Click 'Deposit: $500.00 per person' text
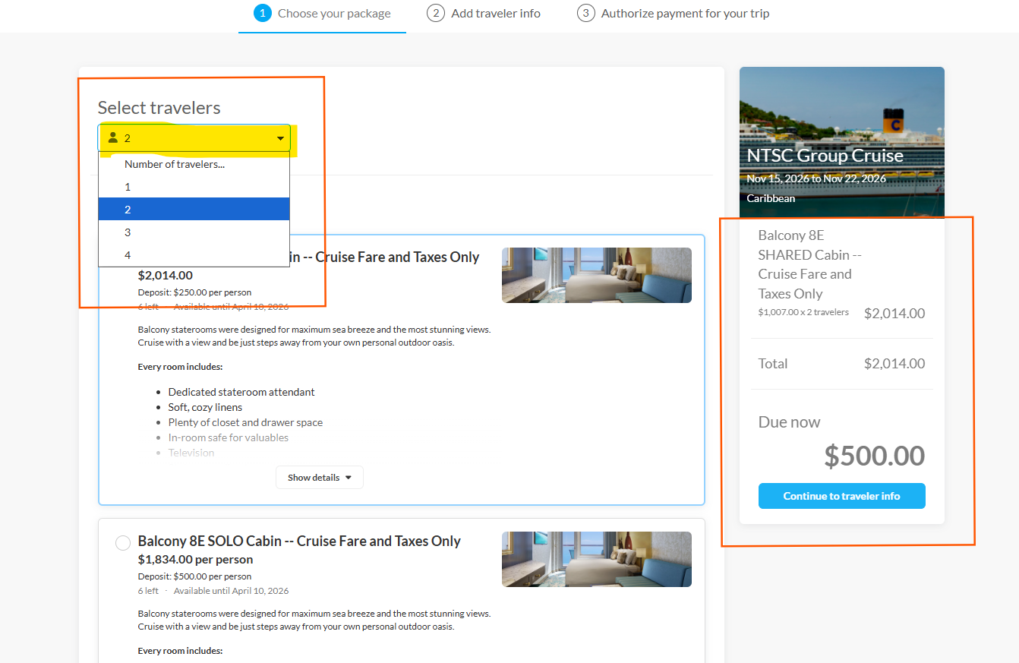This screenshot has width=1019, height=663. pyautogui.click(x=194, y=576)
